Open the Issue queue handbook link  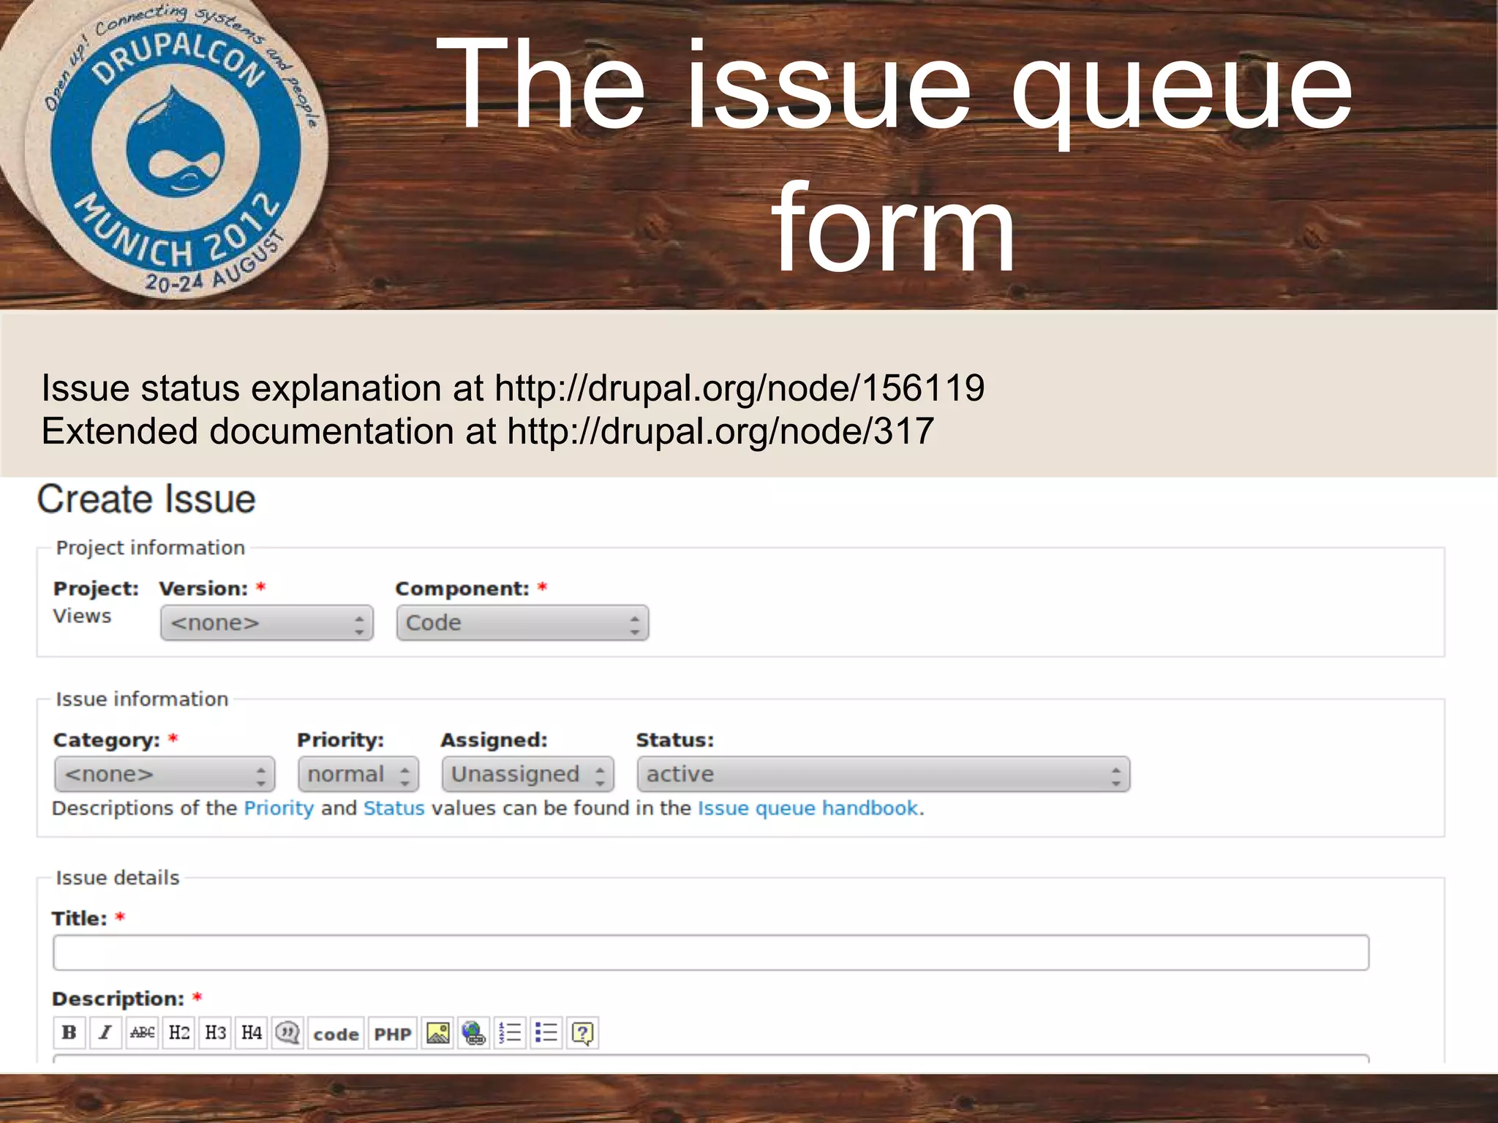(808, 809)
